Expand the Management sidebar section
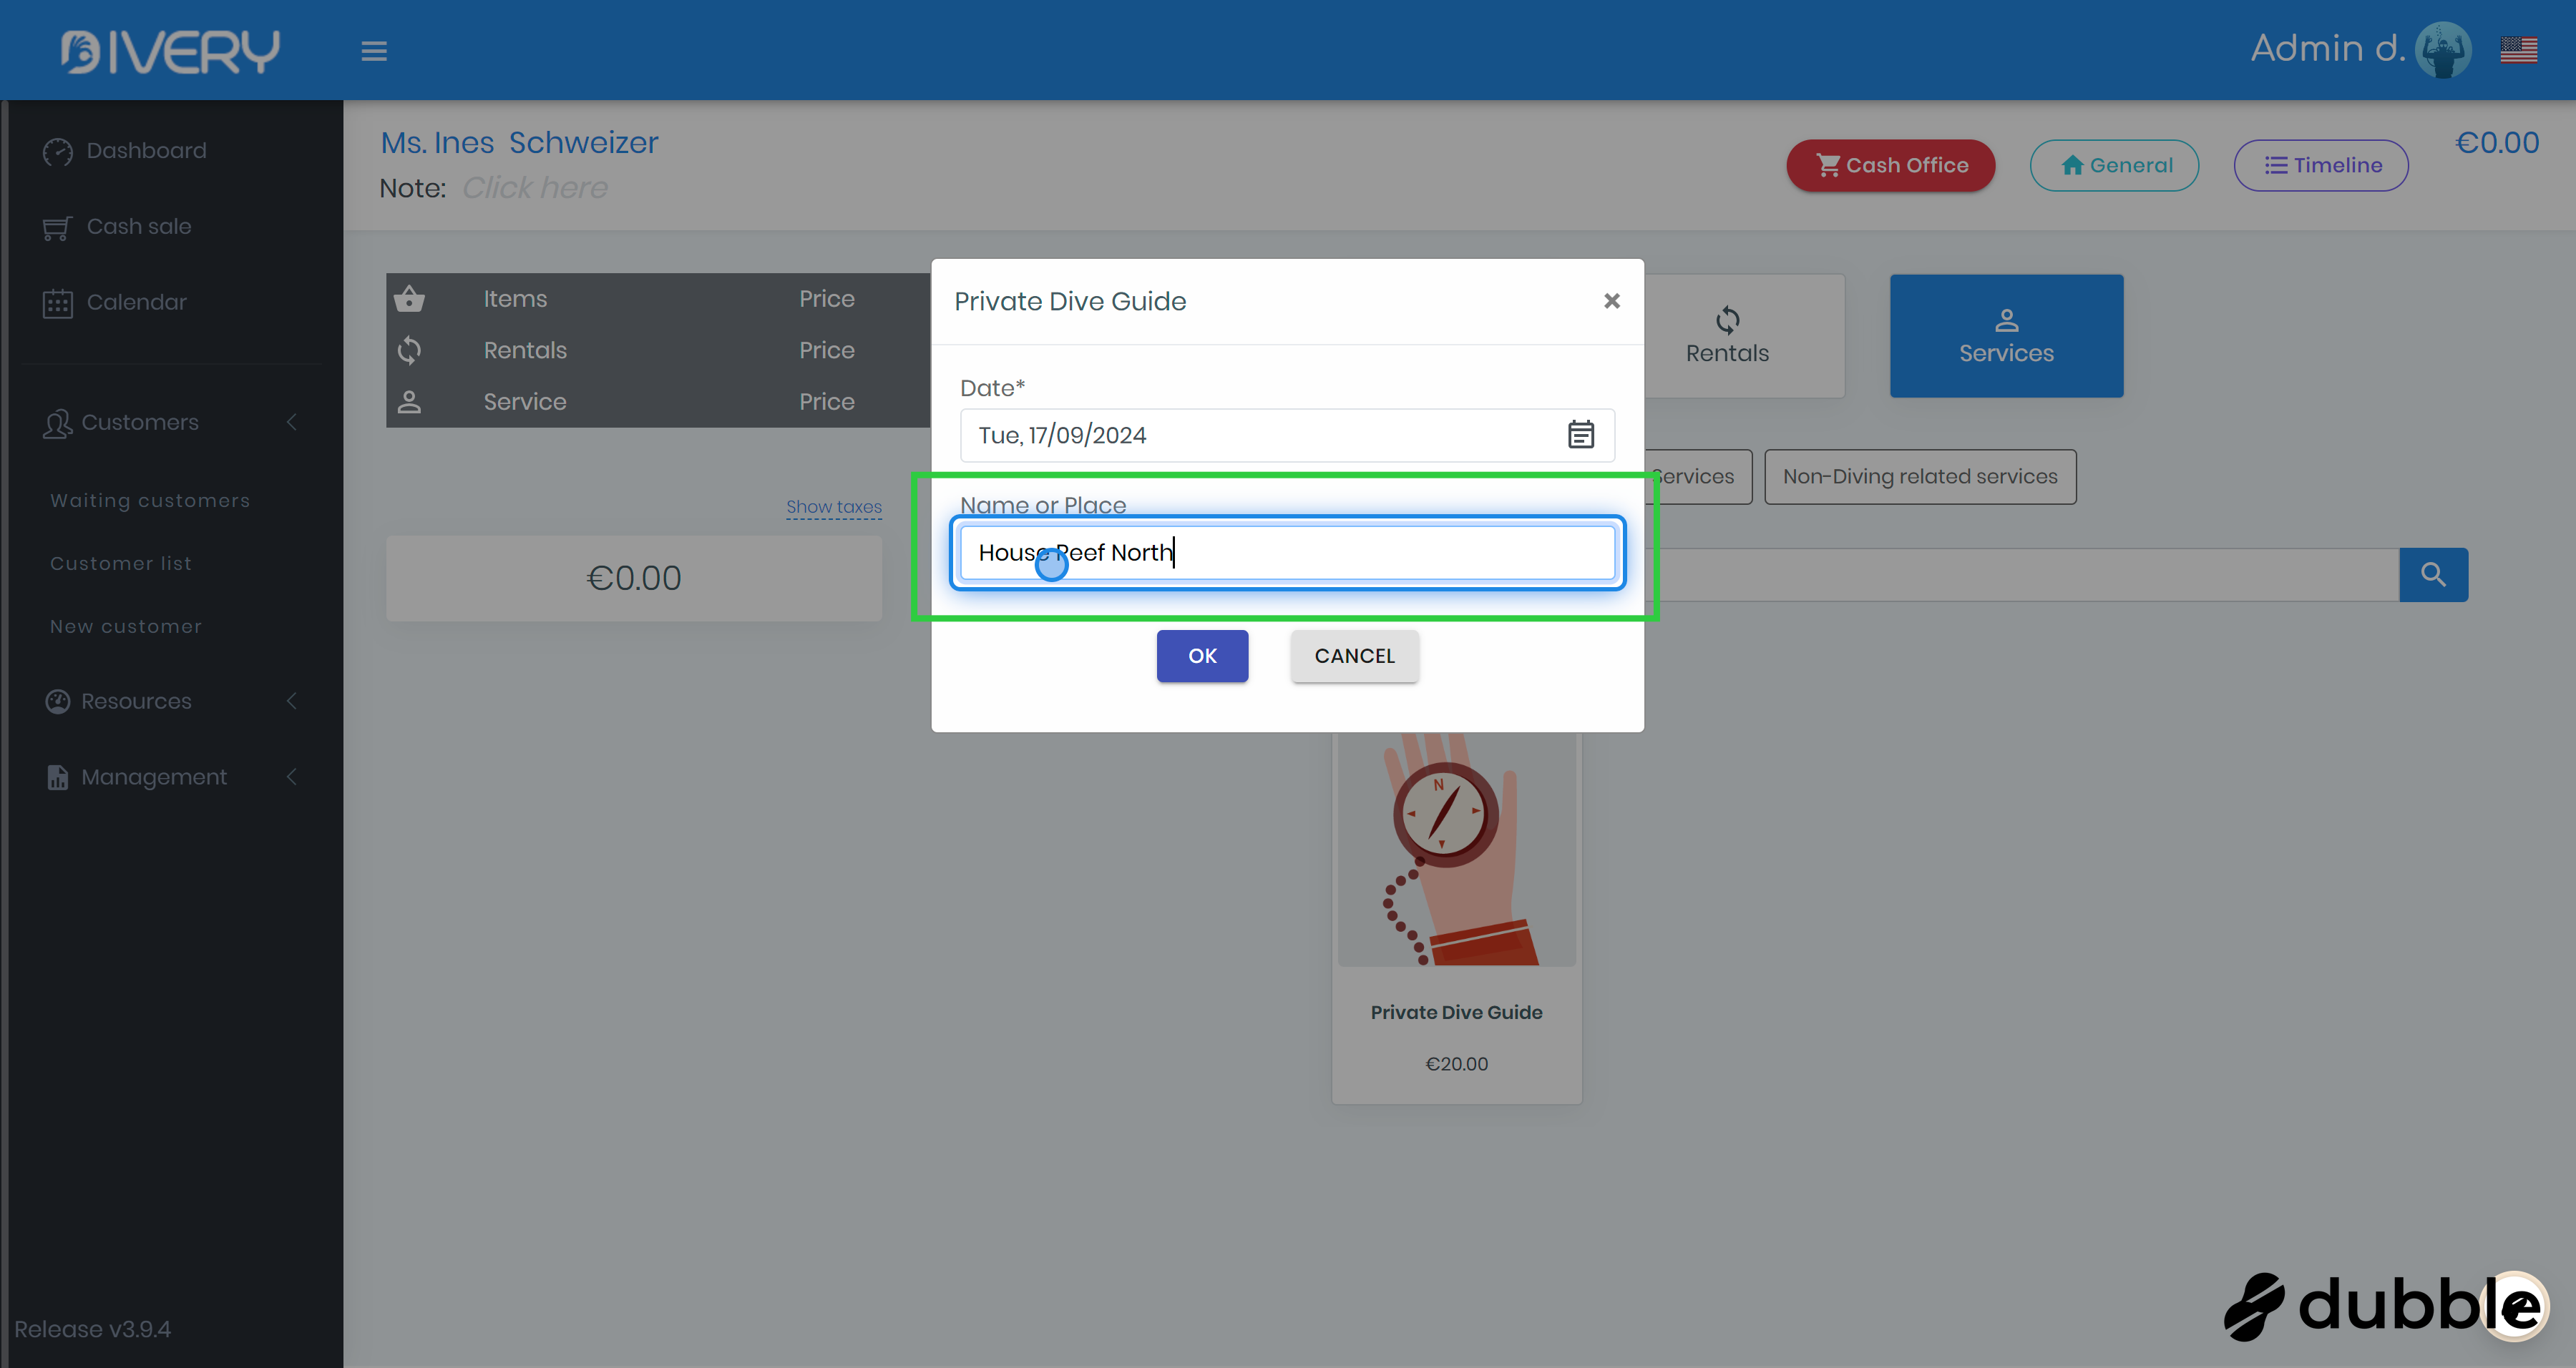Image resolution: width=2576 pixels, height=1368 pixels. coord(154,777)
